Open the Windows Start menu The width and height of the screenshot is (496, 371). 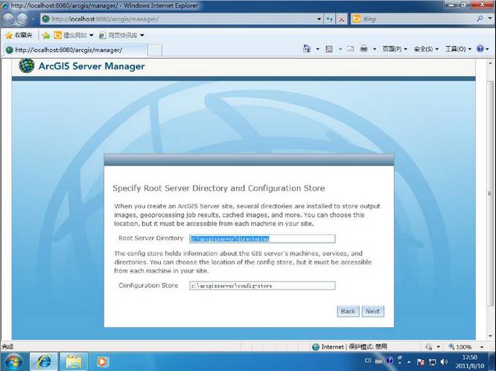[x=13, y=361]
